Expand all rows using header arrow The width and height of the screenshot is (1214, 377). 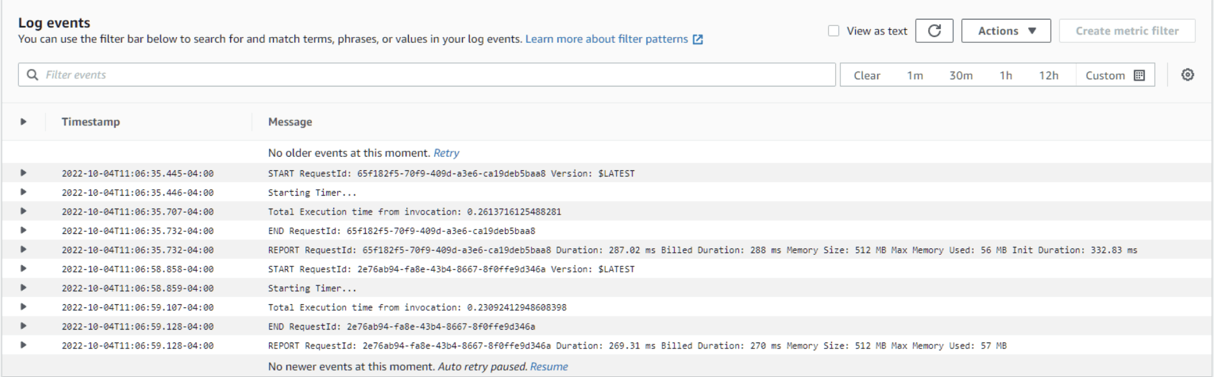[23, 122]
